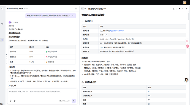Open the SOLO Auto Model selector

point(64,101)
